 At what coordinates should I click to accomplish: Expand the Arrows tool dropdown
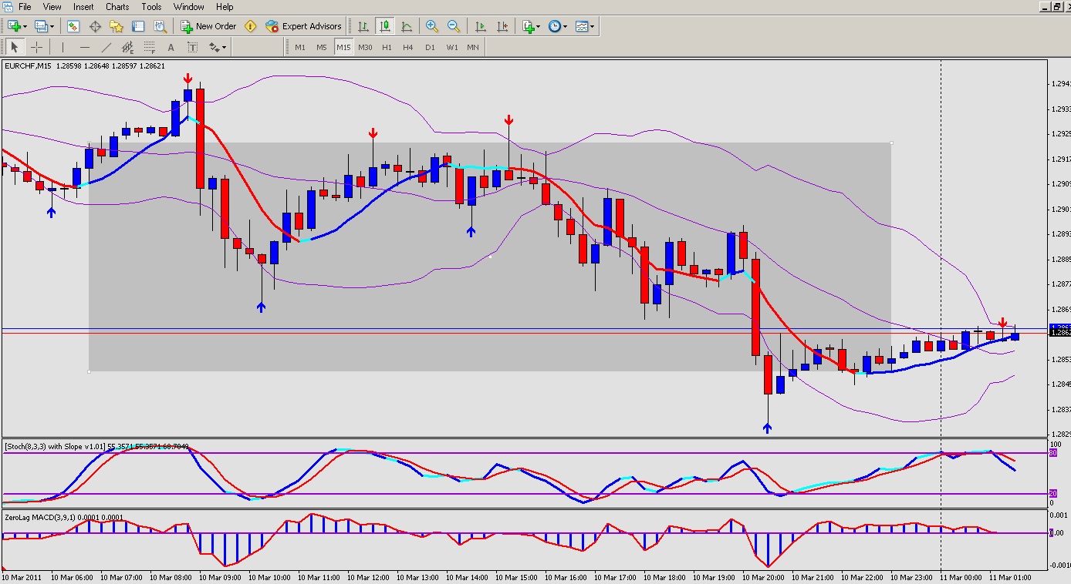(x=224, y=47)
